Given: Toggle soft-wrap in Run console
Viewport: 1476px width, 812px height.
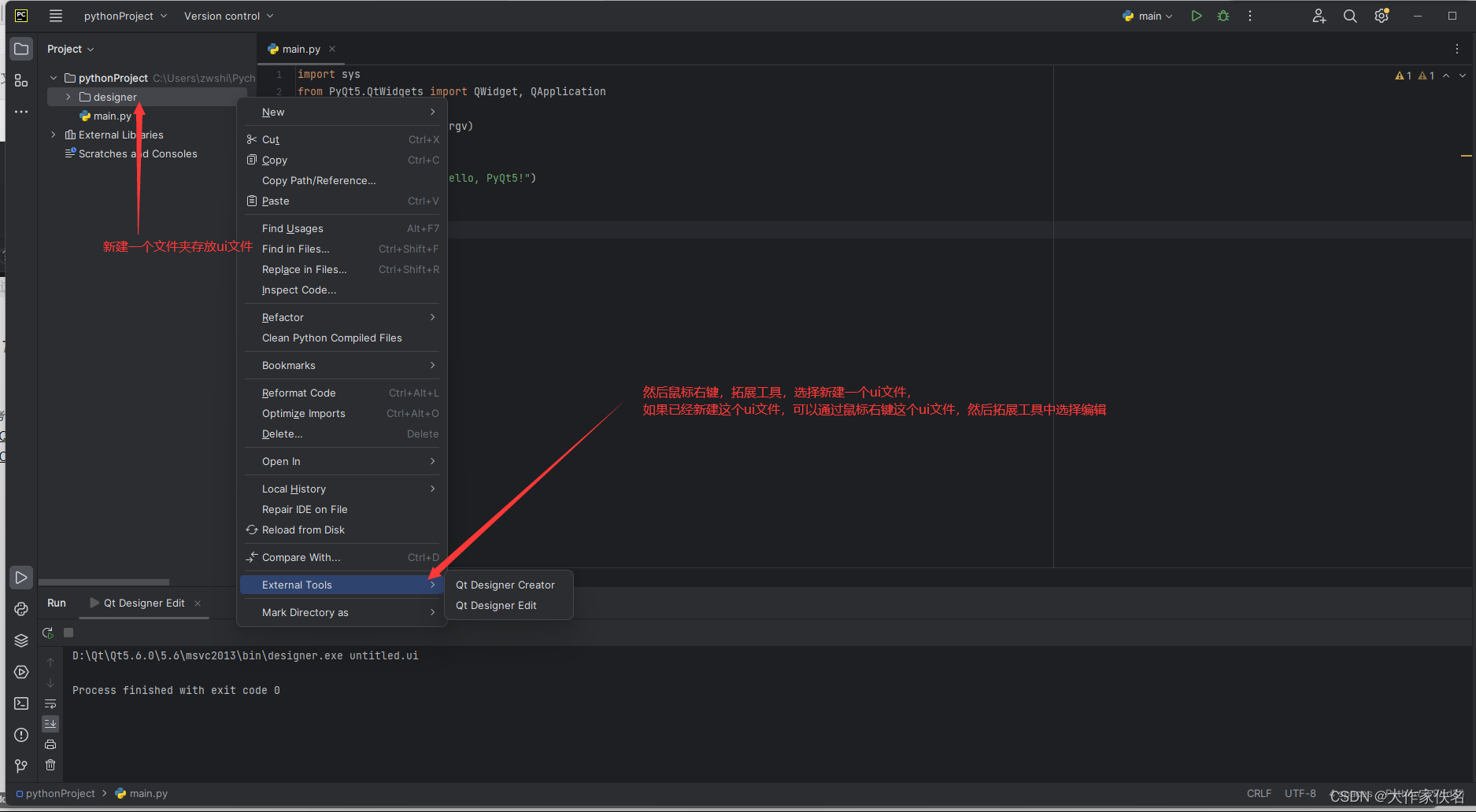Looking at the screenshot, I should 50,703.
